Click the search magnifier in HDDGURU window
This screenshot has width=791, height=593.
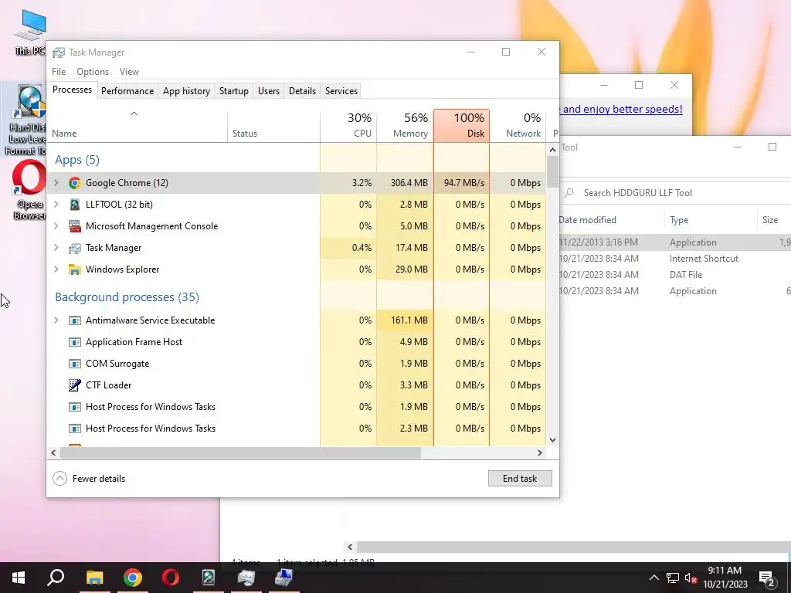pyautogui.click(x=569, y=192)
